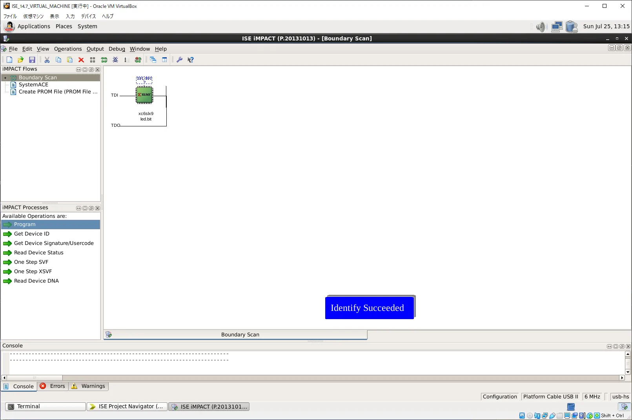Switch to the Warnings tab

point(89,386)
